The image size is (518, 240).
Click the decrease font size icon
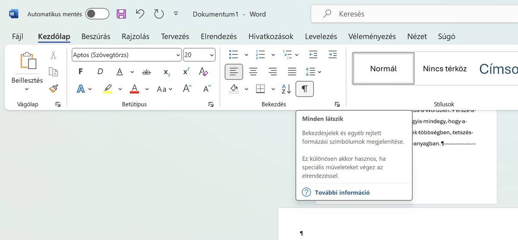[x=207, y=89]
